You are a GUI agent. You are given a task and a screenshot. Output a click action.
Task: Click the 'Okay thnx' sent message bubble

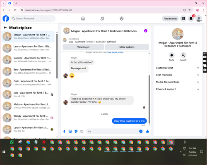pos(129,121)
